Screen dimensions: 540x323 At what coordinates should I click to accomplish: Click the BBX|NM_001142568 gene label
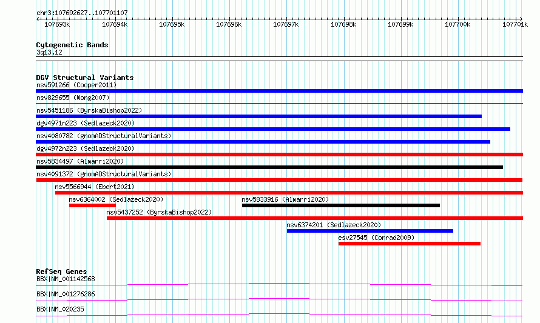click(x=66, y=279)
